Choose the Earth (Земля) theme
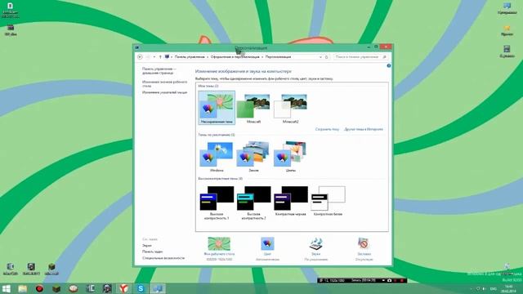This screenshot has height=294, width=523. pyautogui.click(x=253, y=156)
